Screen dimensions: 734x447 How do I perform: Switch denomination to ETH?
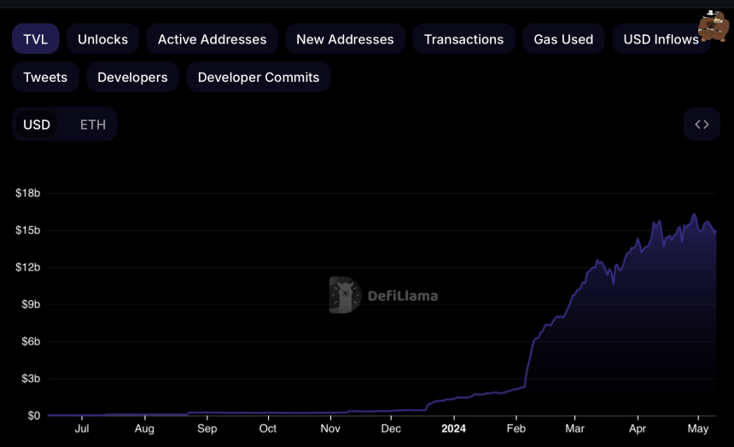[93, 125]
